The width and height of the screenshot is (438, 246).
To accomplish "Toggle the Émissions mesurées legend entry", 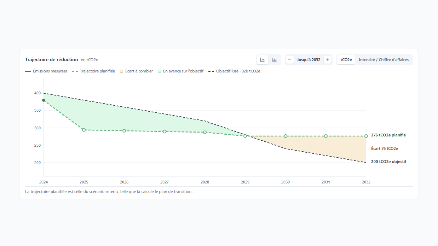I will point(46,71).
